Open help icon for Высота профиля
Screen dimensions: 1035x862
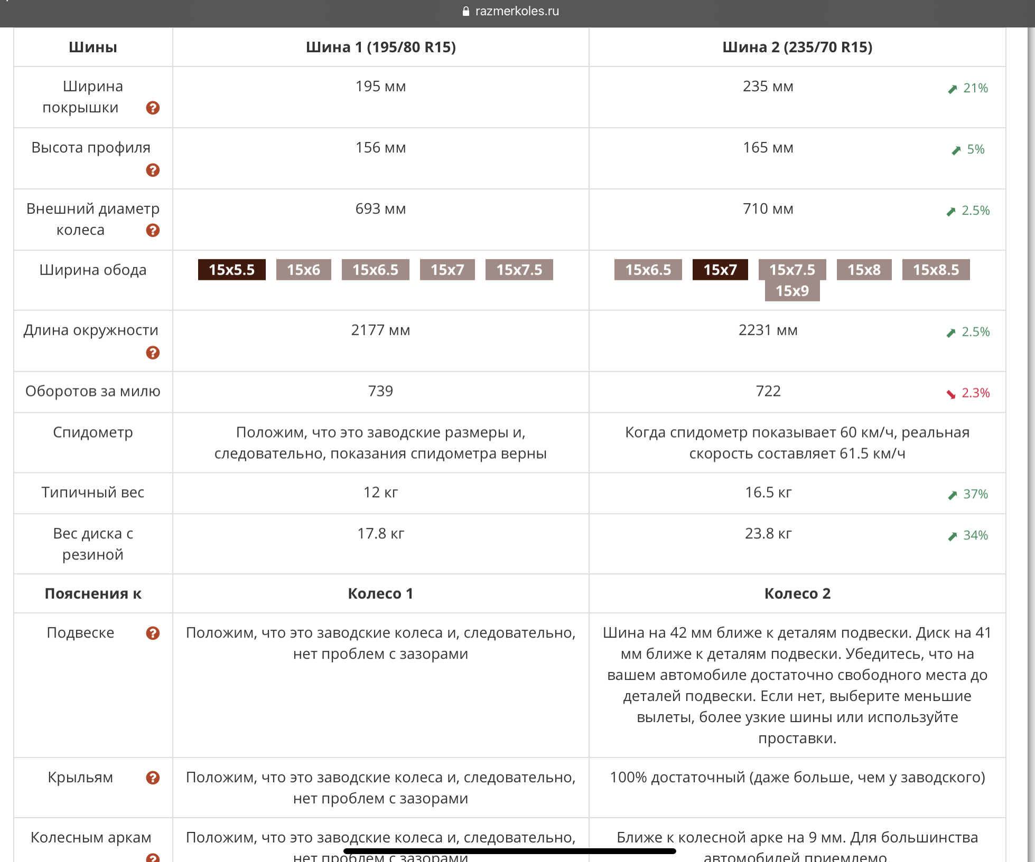[x=153, y=170]
